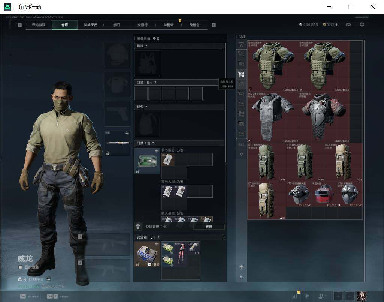Click the keycard case item
Viewport: 384px width, 302px height.
(x=147, y=161)
